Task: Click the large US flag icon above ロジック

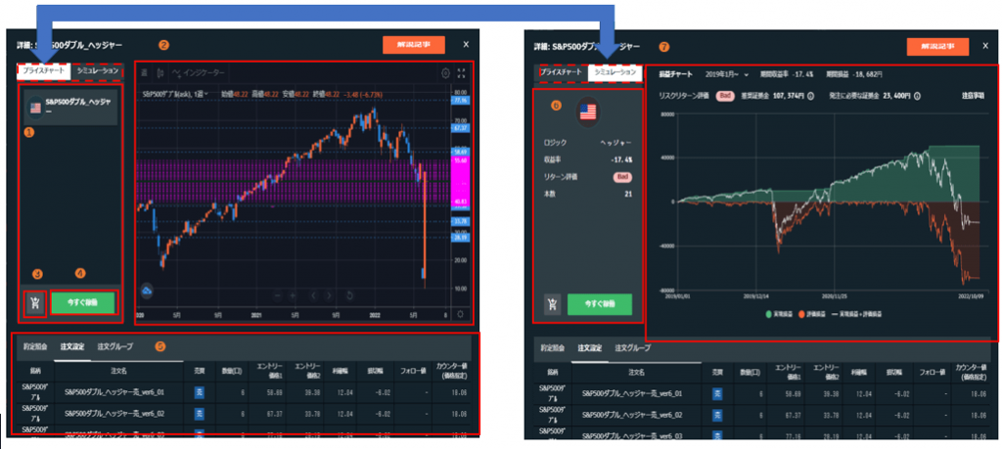Action: [587, 112]
